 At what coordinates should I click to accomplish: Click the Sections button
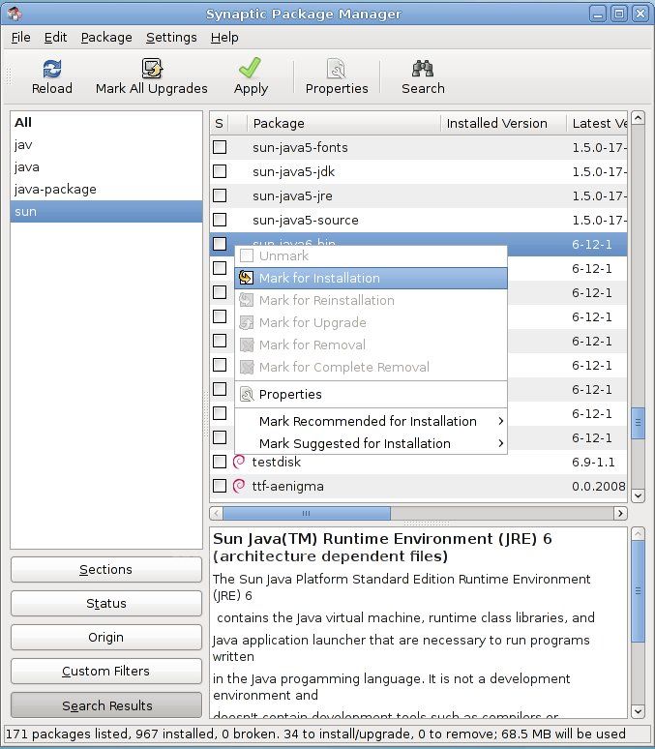[x=105, y=570]
